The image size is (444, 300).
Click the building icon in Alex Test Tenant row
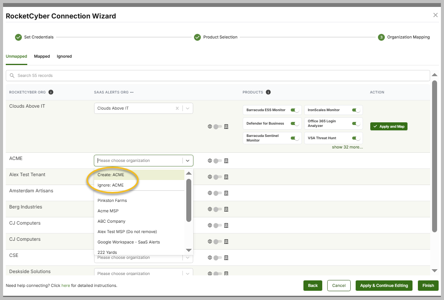pos(226,177)
